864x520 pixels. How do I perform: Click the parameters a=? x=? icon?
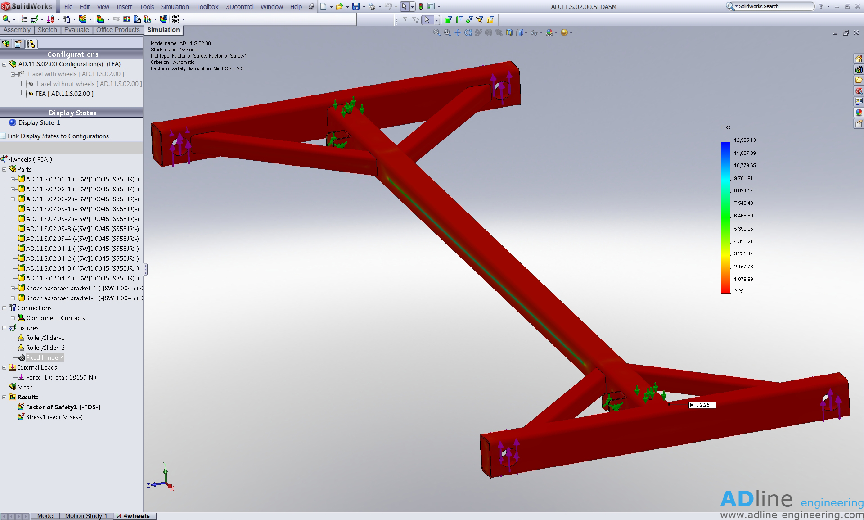[x=175, y=19]
